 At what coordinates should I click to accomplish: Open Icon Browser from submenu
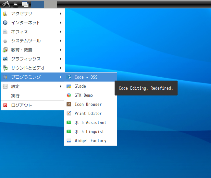91,104
